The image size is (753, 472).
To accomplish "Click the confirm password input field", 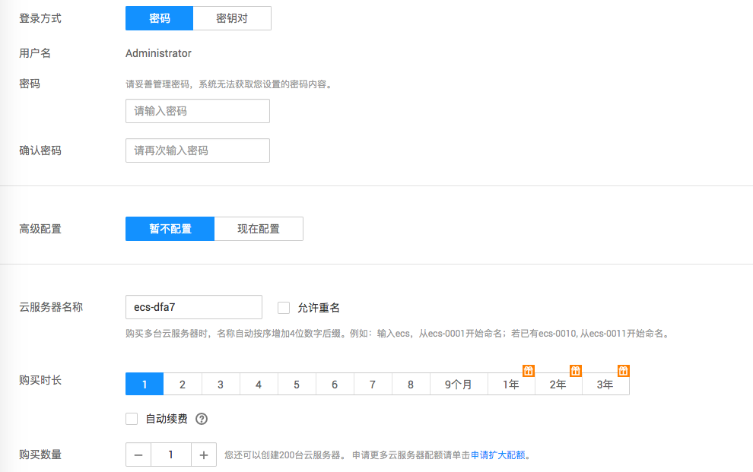I will (197, 150).
